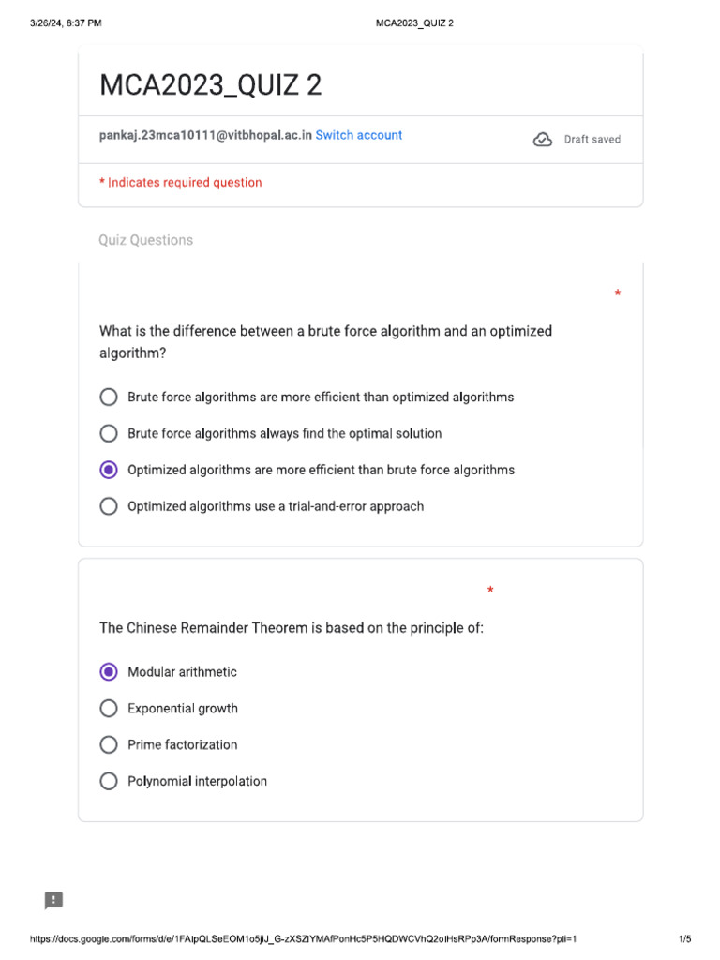Select 'Optimized algorithms are more efficient' radio button
The image size is (720, 960).
[109, 470]
